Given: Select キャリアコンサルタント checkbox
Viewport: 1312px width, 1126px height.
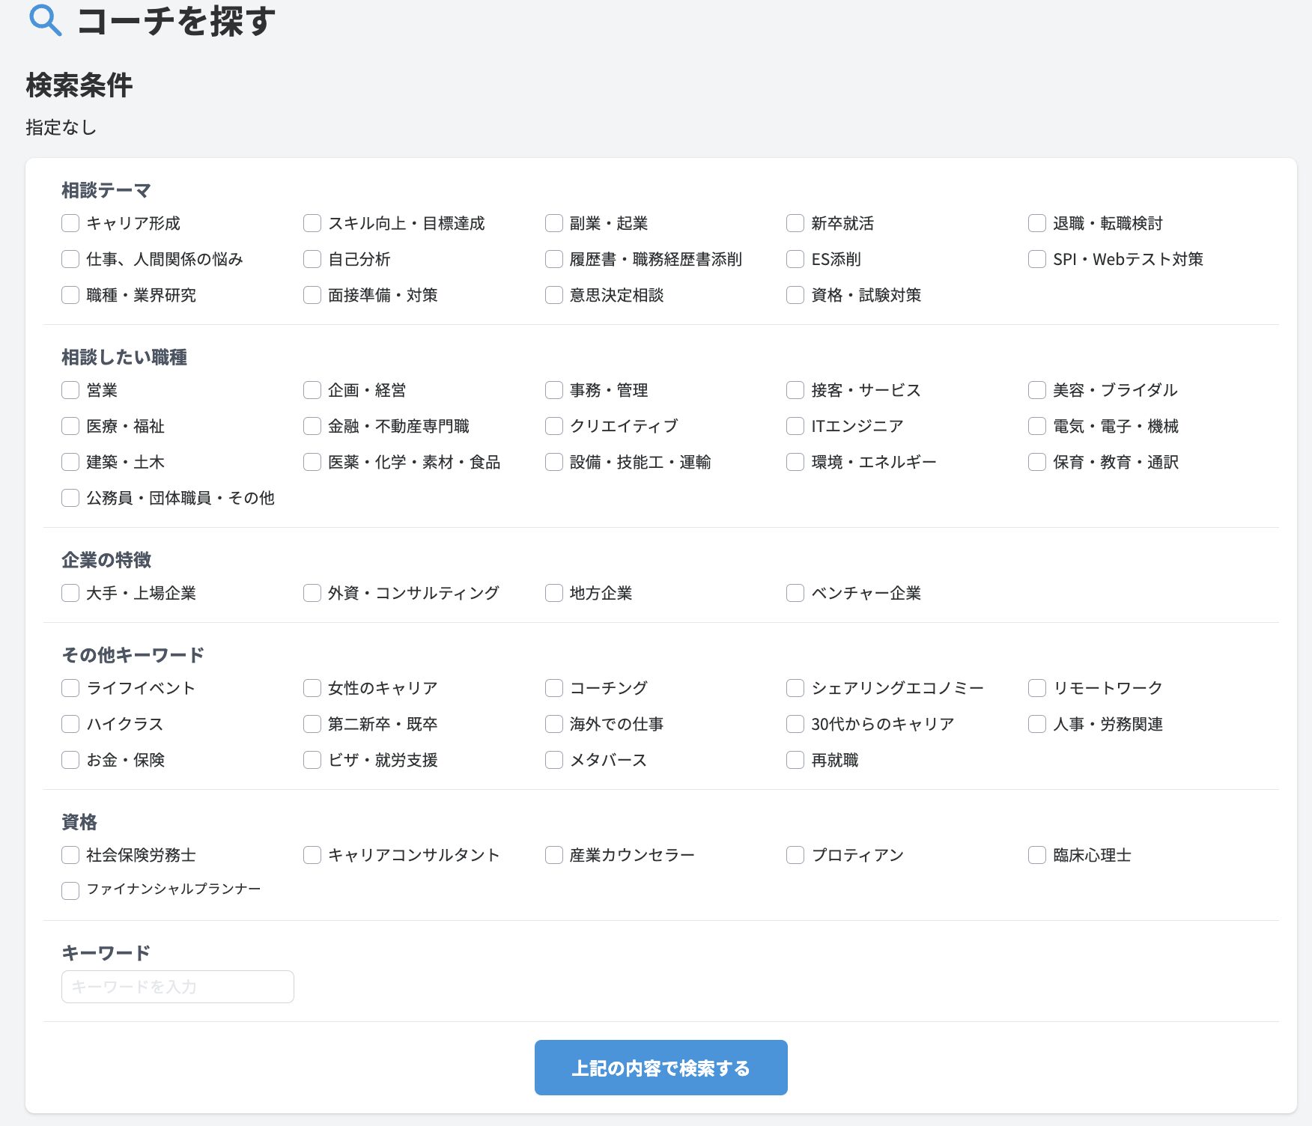Looking at the screenshot, I should (x=312, y=855).
